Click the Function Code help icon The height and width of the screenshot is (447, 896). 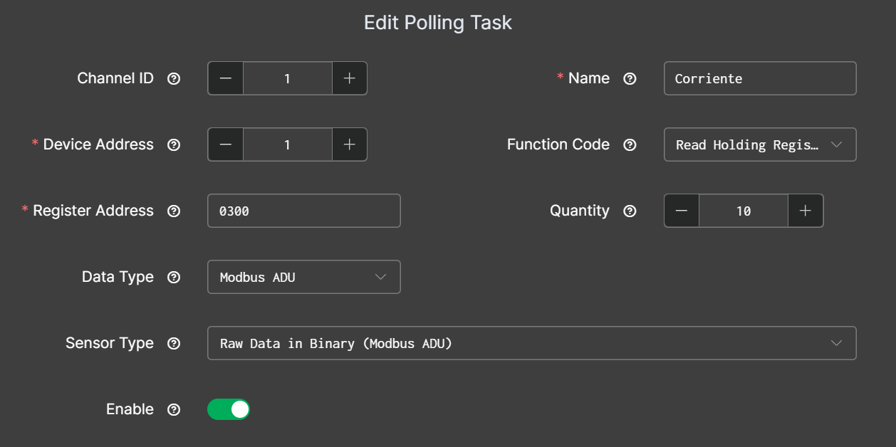(630, 144)
